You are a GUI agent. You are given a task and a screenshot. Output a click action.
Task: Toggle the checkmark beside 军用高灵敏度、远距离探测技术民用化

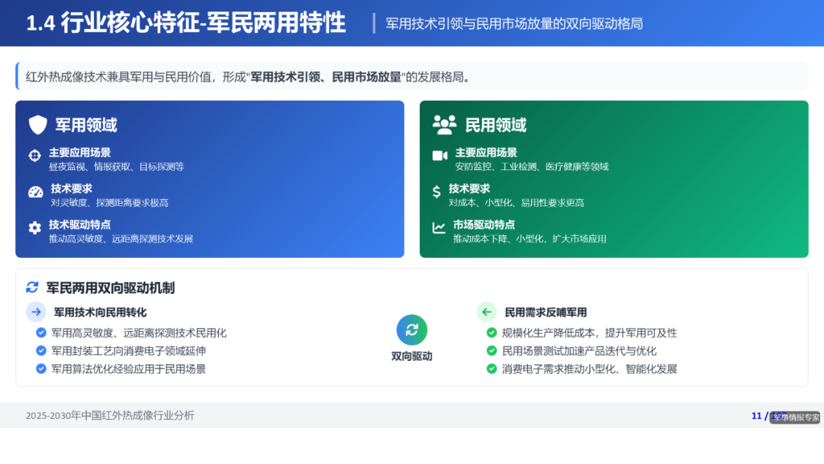40,333
